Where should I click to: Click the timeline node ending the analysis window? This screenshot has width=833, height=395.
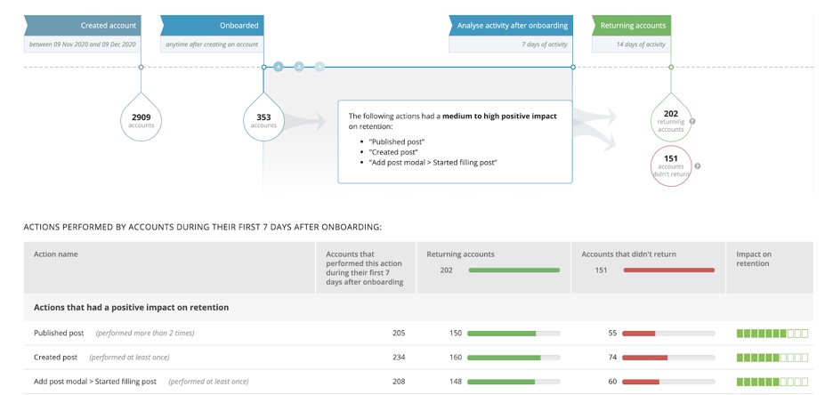pyautogui.click(x=573, y=67)
